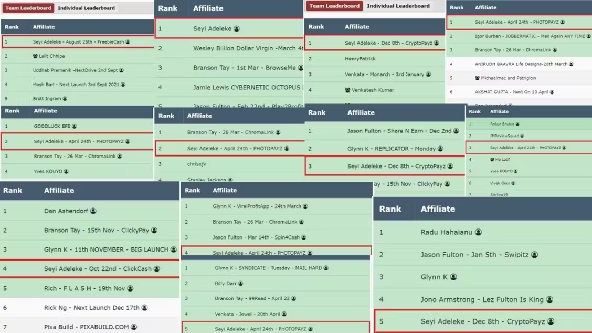This screenshot has width=592, height=333.
Task: Click the user icon next to Billy Darr
Action: pyautogui.click(x=240, y=284)
